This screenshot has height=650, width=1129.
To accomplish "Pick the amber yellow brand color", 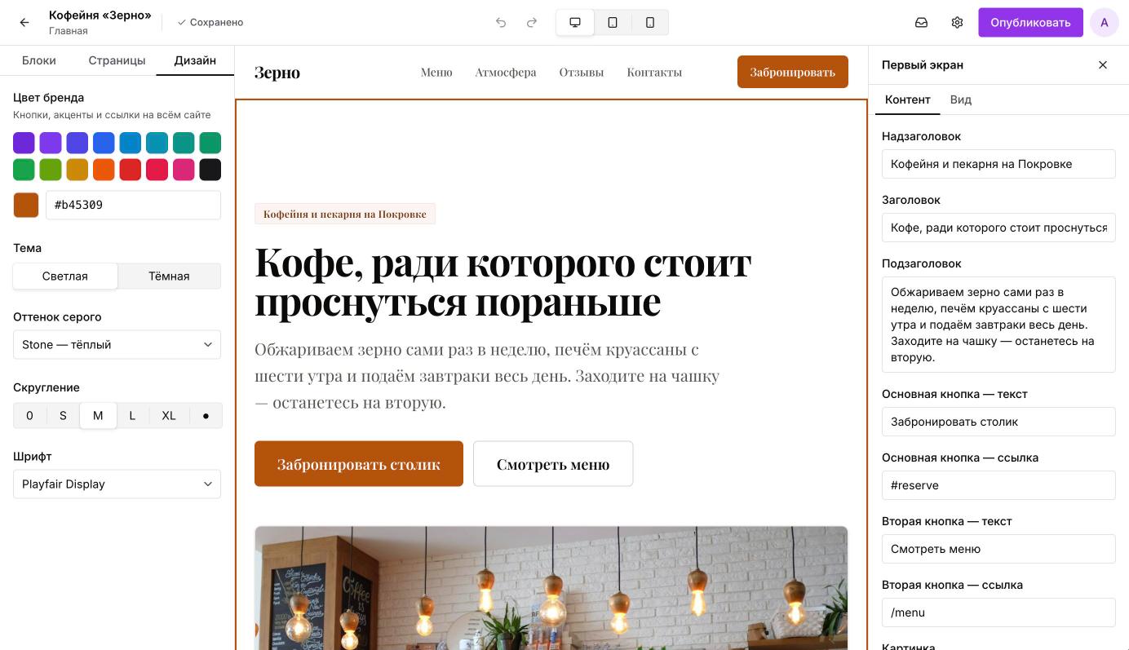I will point(77,170).
